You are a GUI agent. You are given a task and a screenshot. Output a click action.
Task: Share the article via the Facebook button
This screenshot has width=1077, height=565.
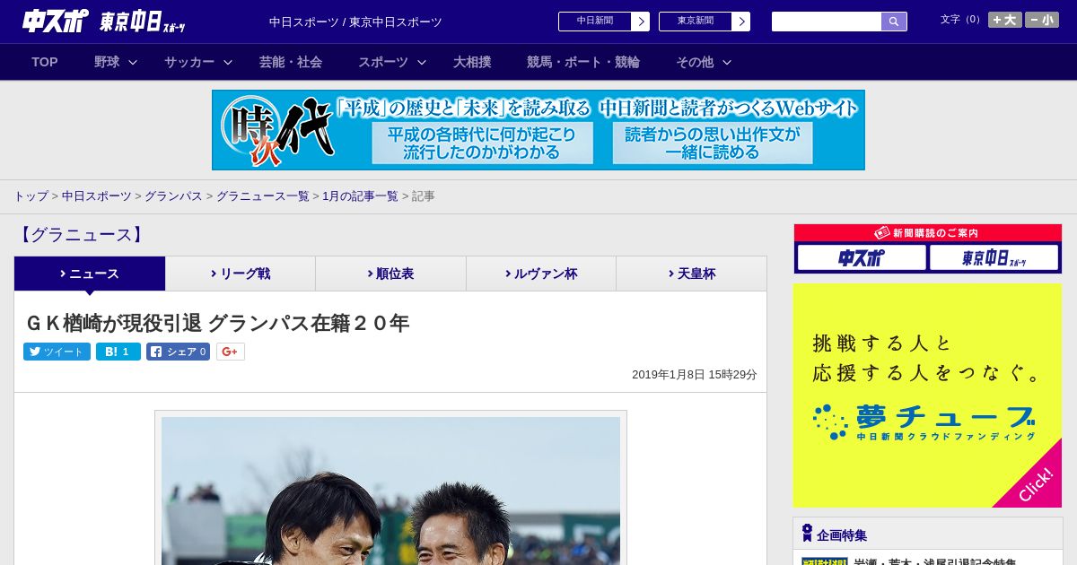pos(179,352)
